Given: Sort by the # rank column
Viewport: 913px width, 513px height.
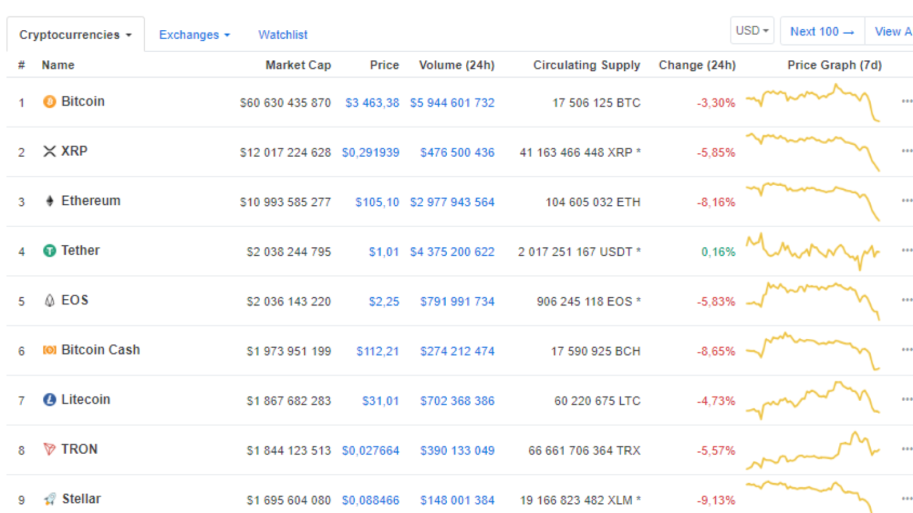Looking at the screenshot, I should click(21, 65).
